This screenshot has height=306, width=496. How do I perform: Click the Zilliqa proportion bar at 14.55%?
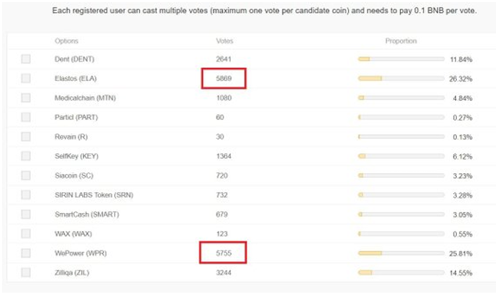click(401, 272)
